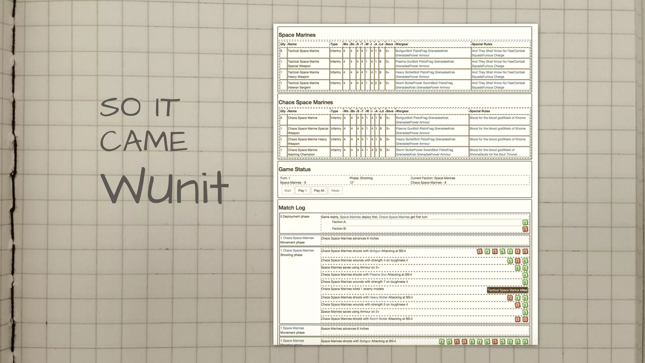
Task: Click Chaos Space Marines link in Deployment phase text
Action: pos(394,217)
